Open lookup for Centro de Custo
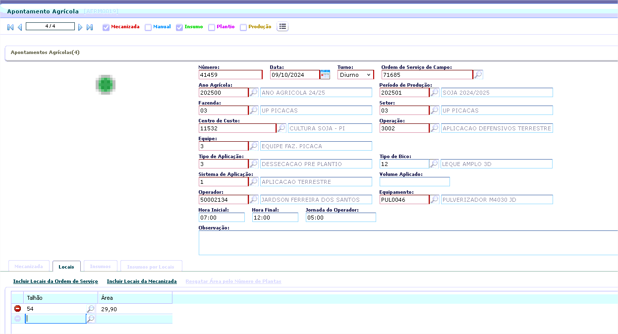Viewport: 618px width, 334px height. (x=281, y=128)
